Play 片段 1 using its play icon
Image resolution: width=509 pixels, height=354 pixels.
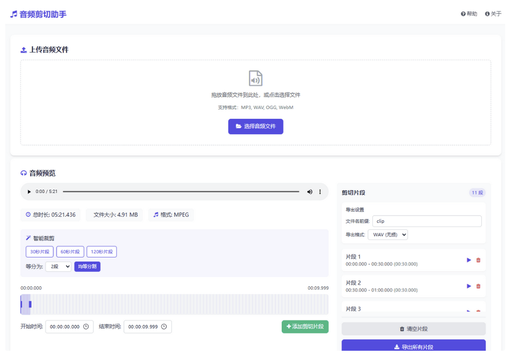click(x=469, y=260)
